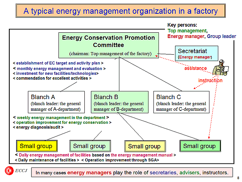The height and width of the screenshot is (182, 242).
Task: Click the "energy diagnosis/audit" text
Action: point(38,127)
